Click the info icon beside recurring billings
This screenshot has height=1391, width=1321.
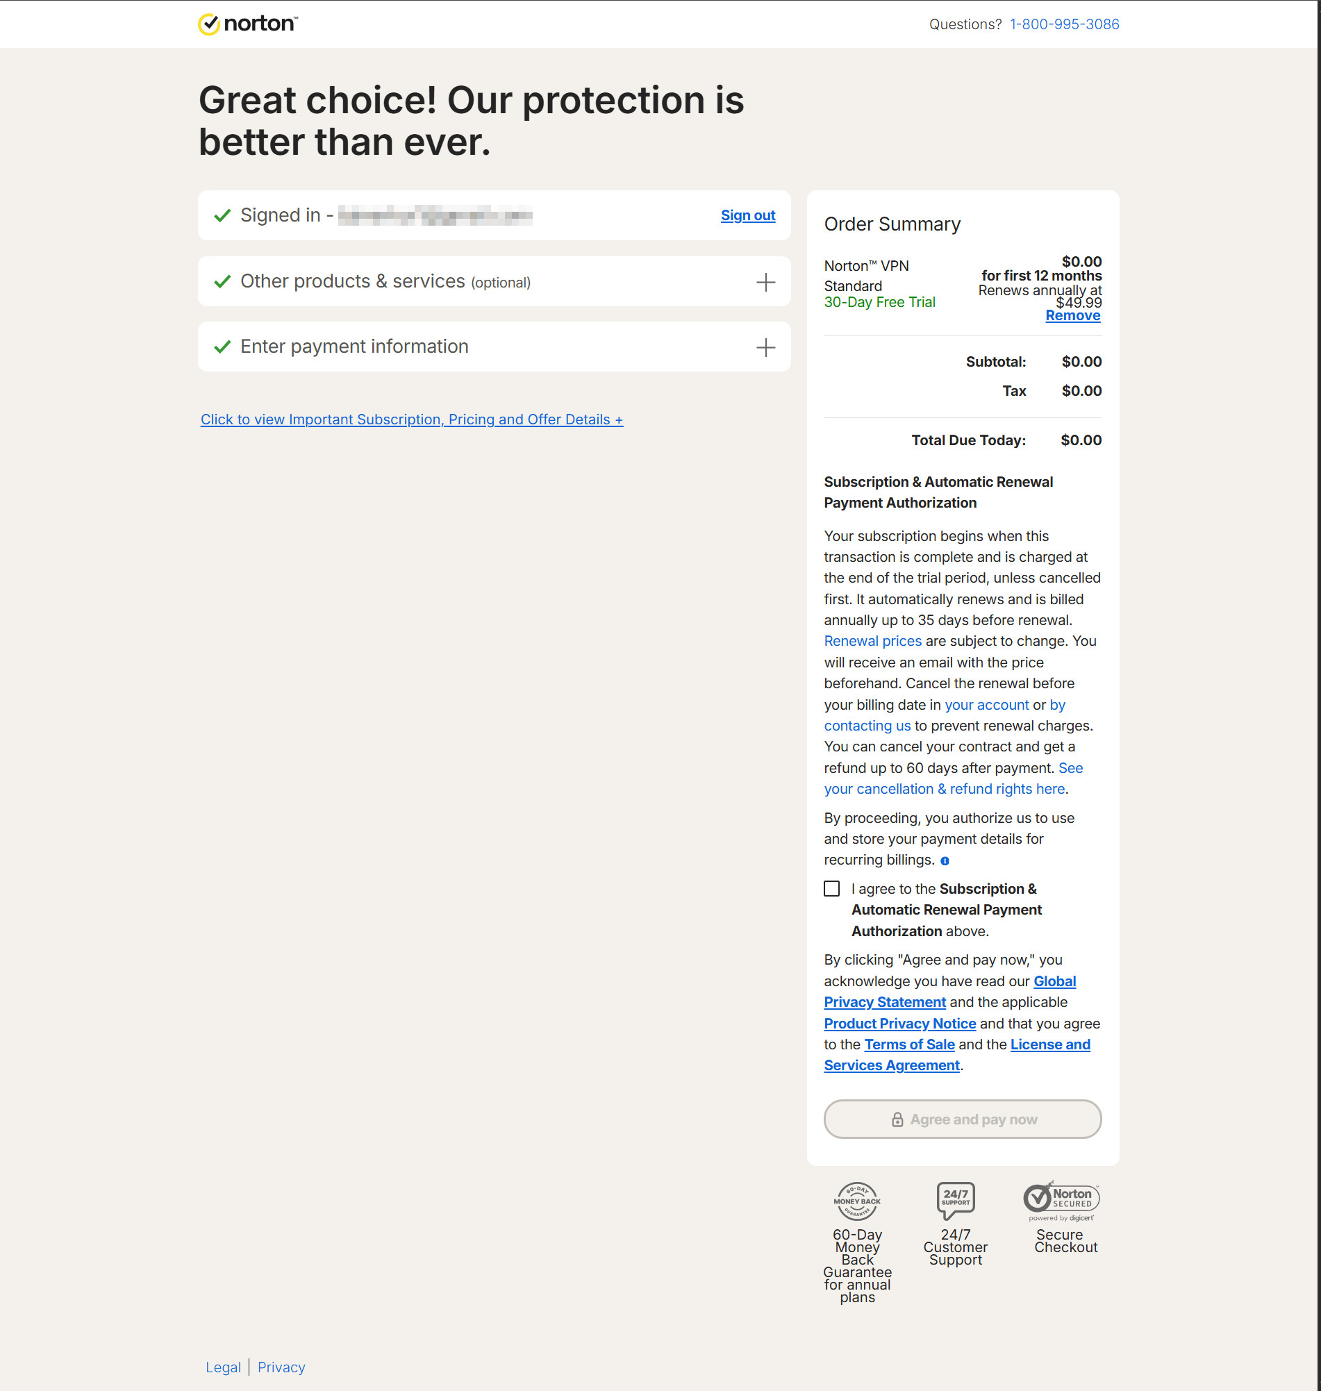[945, 861]
